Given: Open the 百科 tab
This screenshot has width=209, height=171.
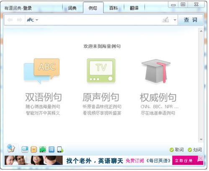Looking at the screenshot, I should click(x=114, y=8).
